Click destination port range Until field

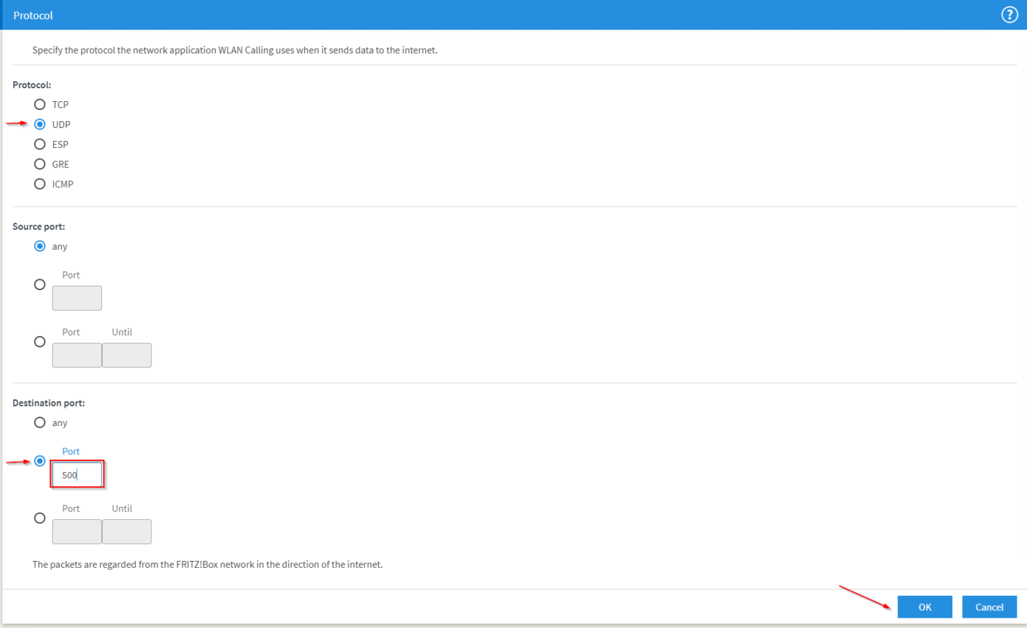click(x=127, y=532)
